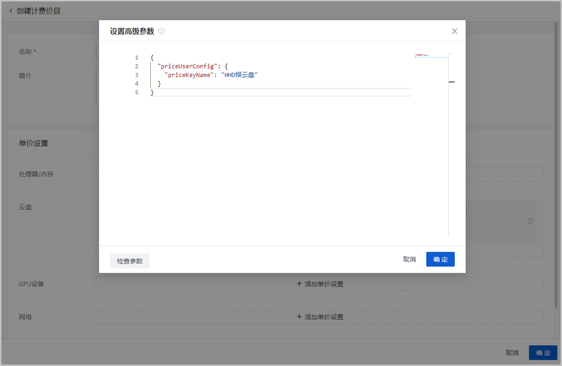Click line number 3 in the editor gutter
The width and height of the screenshot is (562, 366).
click(136, 75)
